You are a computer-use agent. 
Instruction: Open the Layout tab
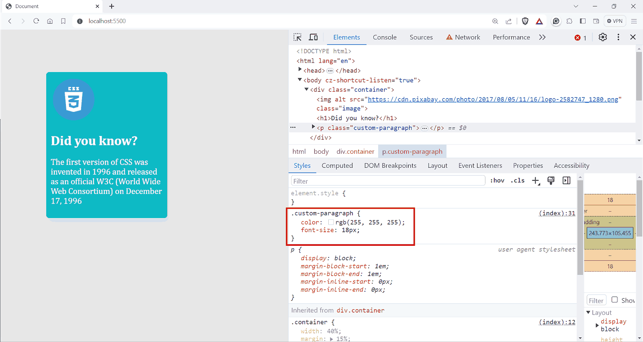coord(437,165)
